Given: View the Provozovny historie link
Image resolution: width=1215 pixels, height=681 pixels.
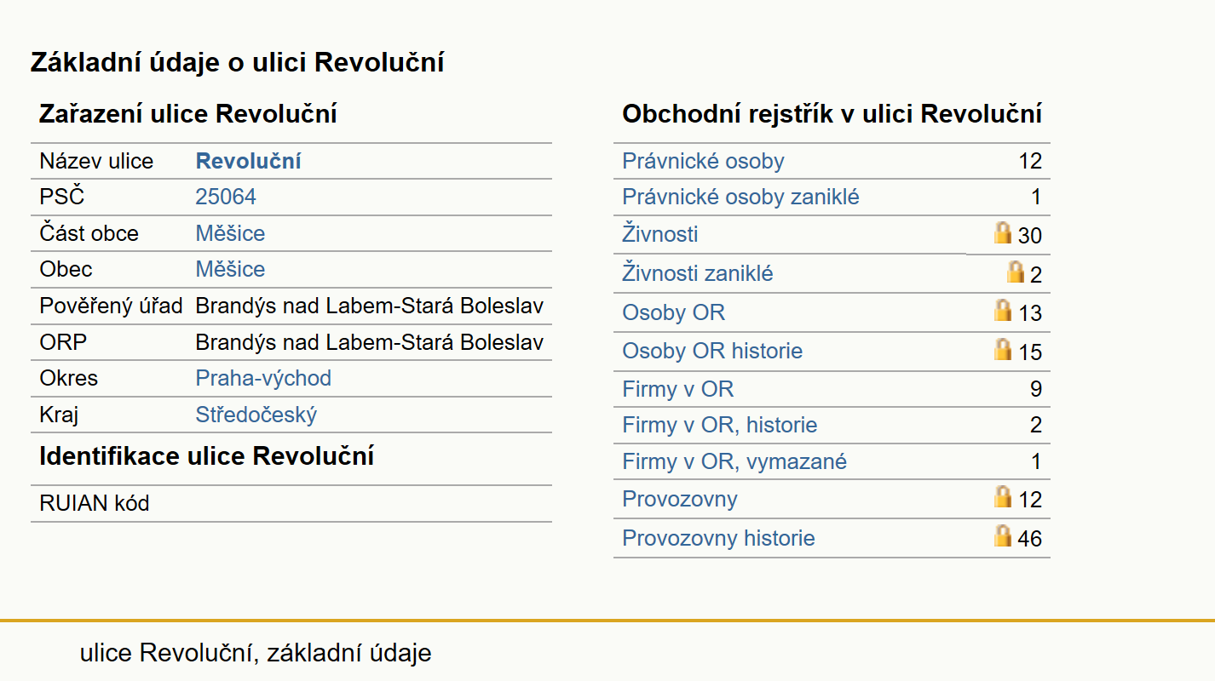Looking at the screenshot, I should point(718,538).
